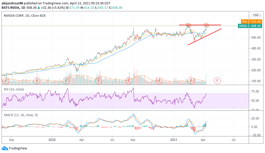The height and width of the screenshot is (153, 265).
Task: Click the TradingView cloud logo icon
Action: click(5, 148)
